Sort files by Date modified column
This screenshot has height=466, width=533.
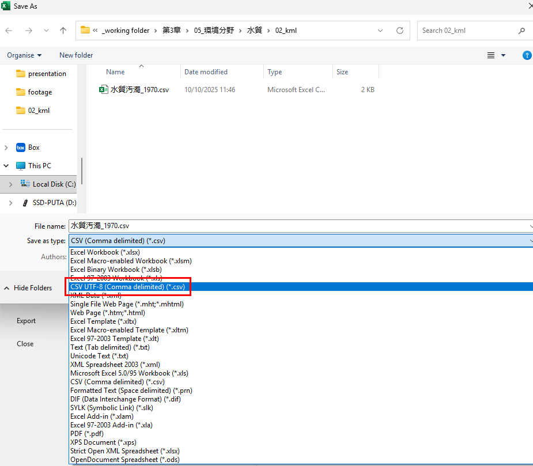coord(206,72)
